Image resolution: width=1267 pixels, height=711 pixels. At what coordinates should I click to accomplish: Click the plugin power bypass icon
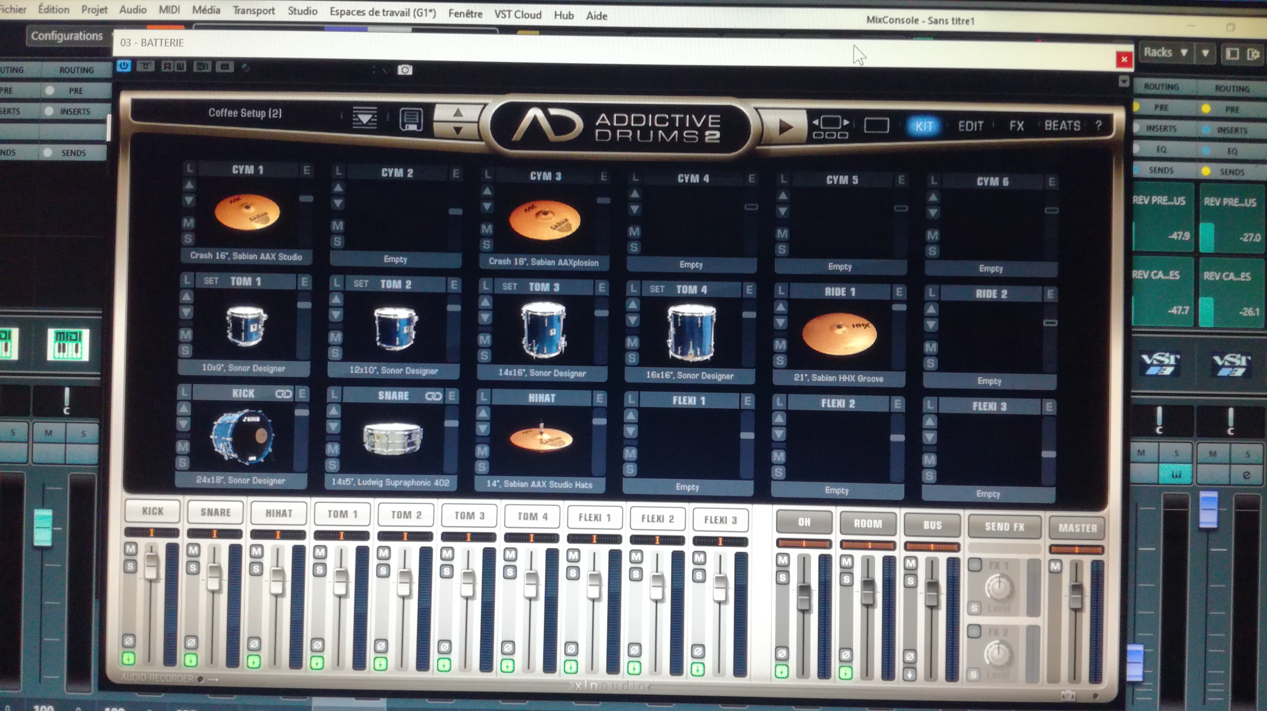pyautogui.click(x=123, y=65)
